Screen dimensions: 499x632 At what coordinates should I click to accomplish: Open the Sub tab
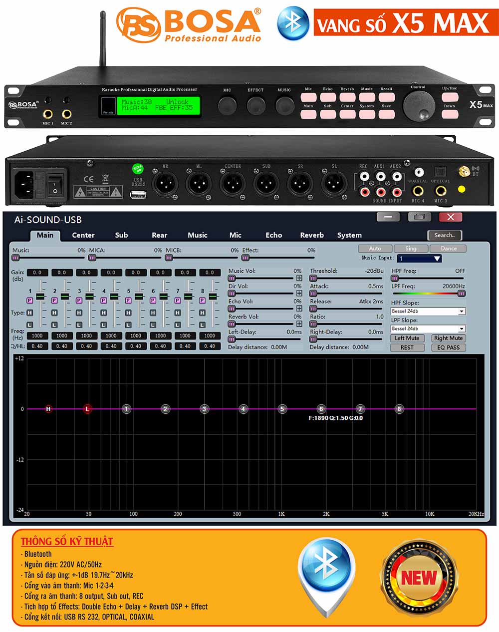(x=121, y=235)
